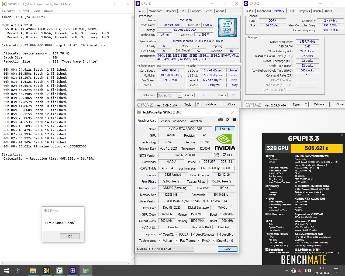345x276 pixels.
Task: Toggle the OpenCL checkbox
Action: point(160,234)
